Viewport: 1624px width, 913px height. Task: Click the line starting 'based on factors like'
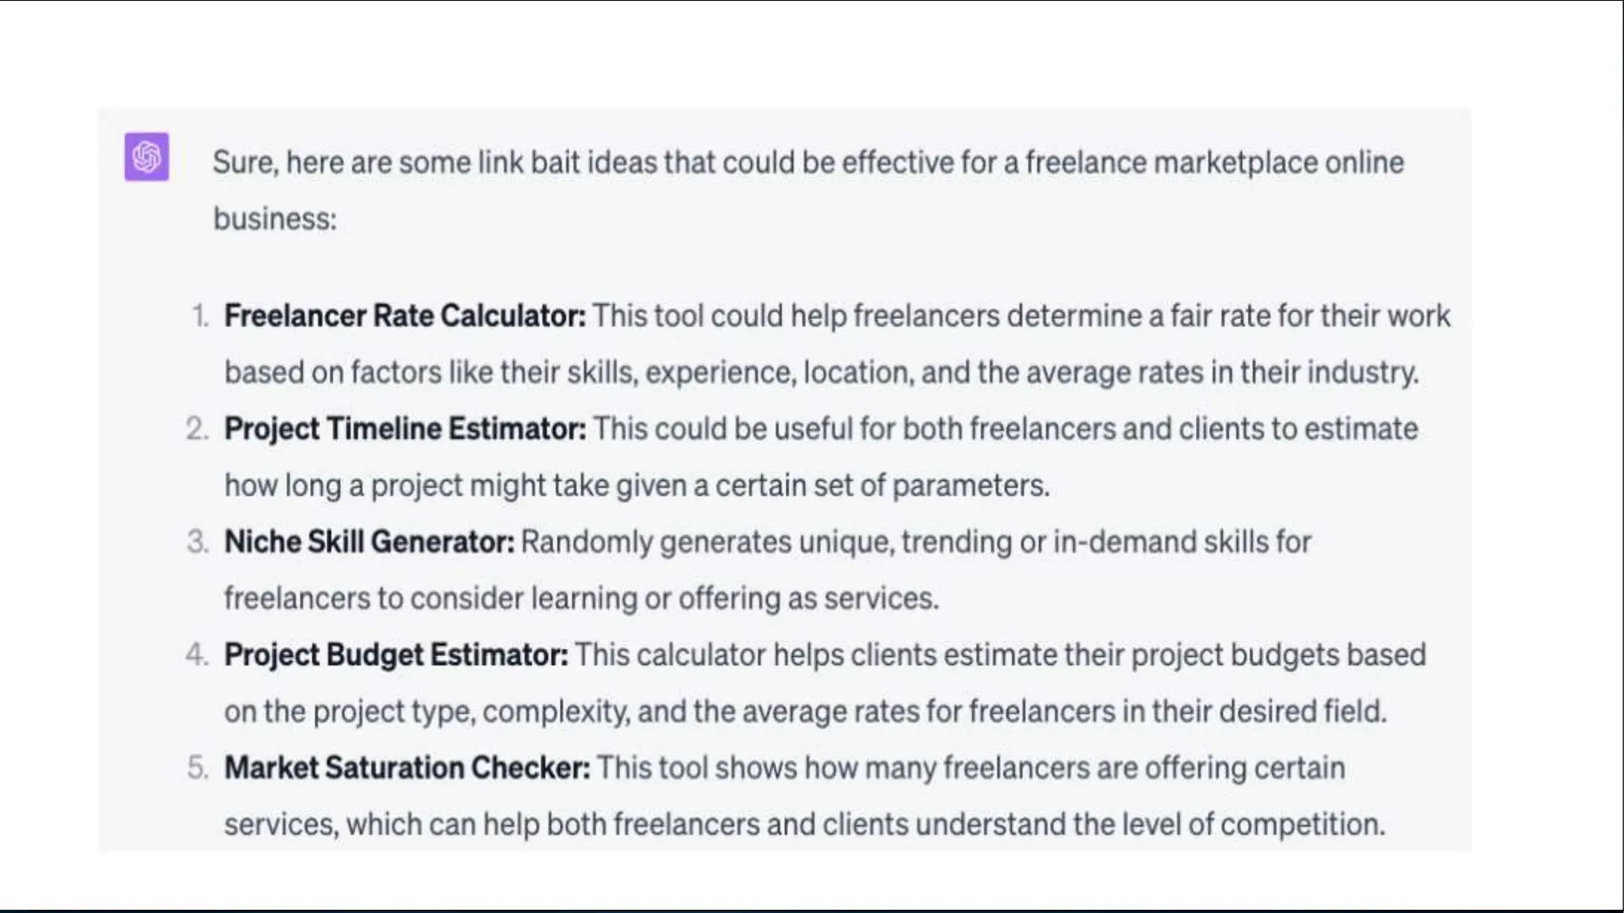(821, 372)
